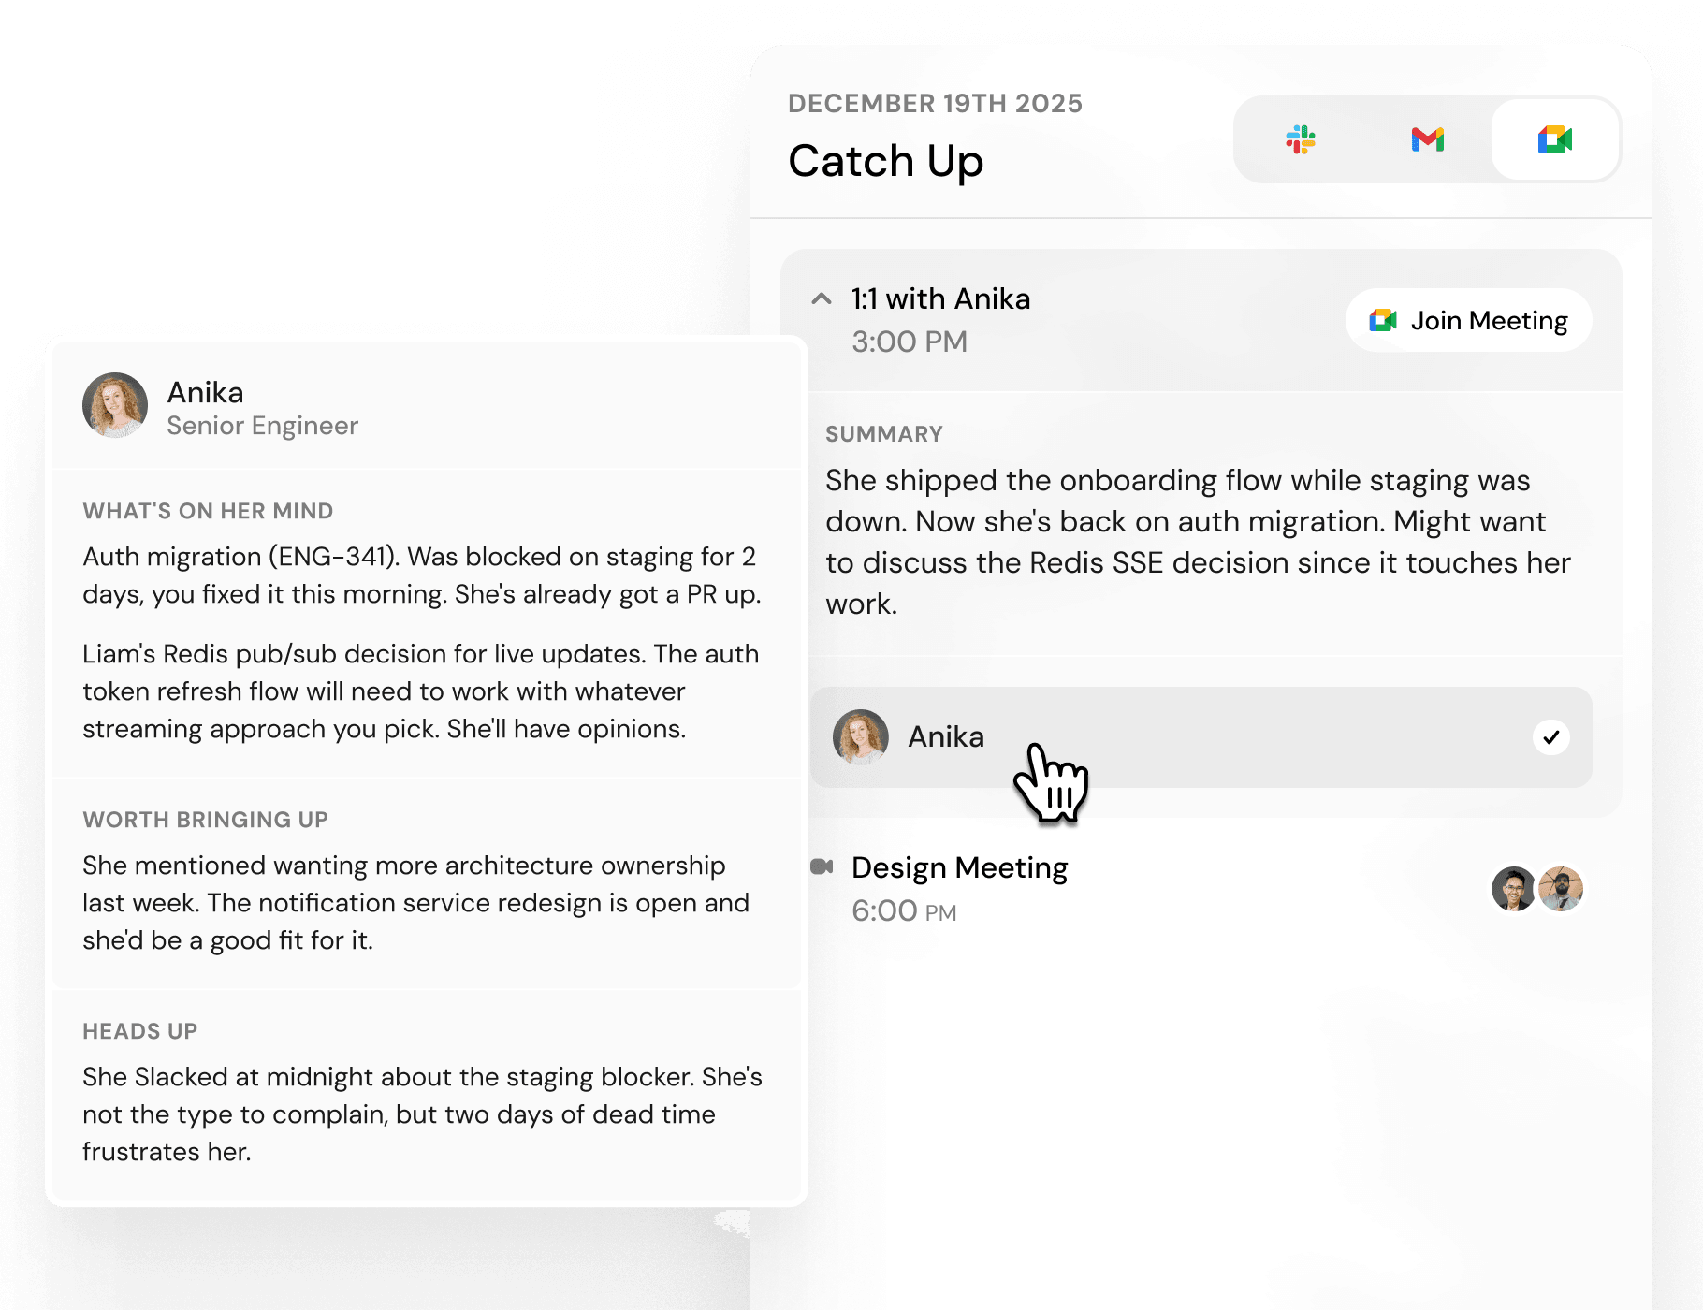Click the WORTH BRINGING UP heading
Screen dimensions: 1703x1310
[205, 820]
